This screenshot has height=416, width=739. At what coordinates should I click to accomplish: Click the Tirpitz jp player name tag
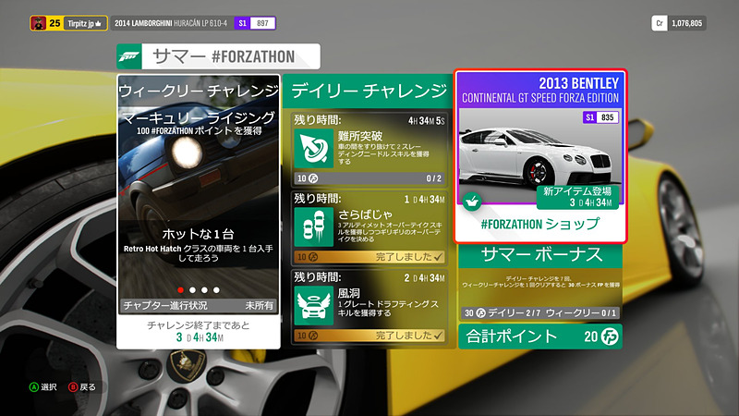tap(85, 23)
